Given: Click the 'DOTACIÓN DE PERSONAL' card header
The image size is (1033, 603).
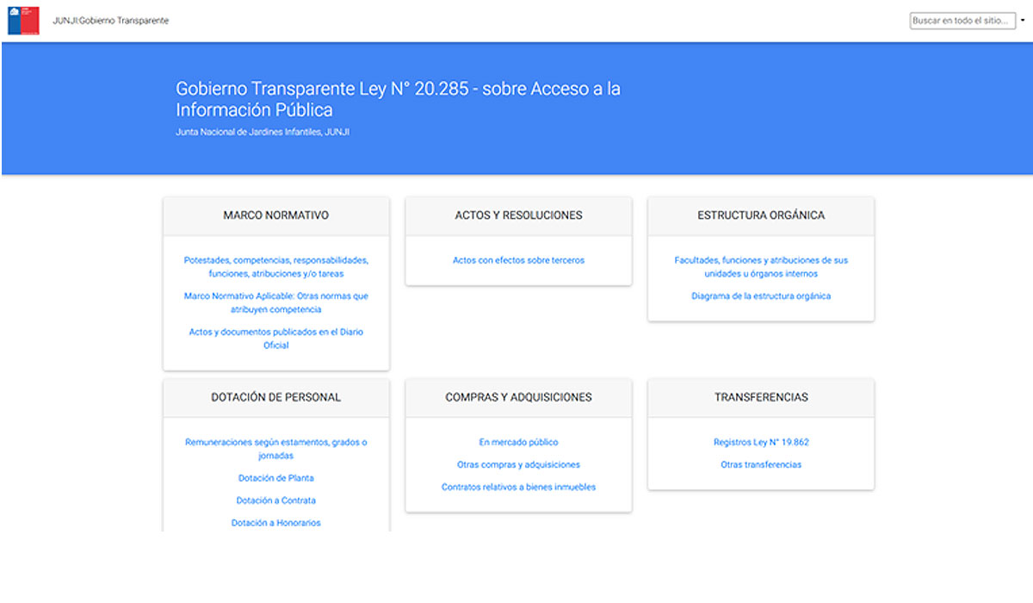Looking at the screenshot, I should tap(276, 398).
